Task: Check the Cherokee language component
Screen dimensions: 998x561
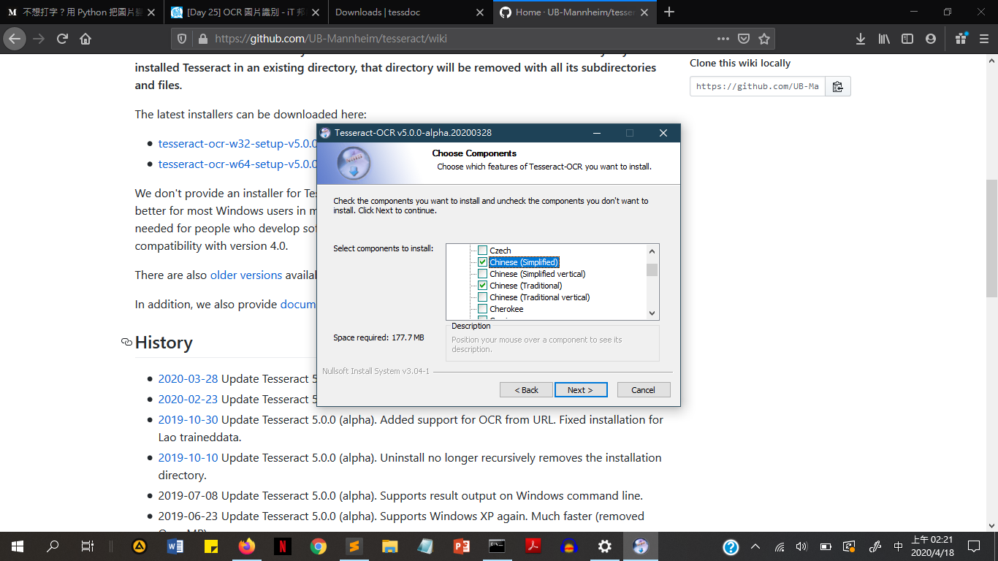Action: [x=482, y=309]
